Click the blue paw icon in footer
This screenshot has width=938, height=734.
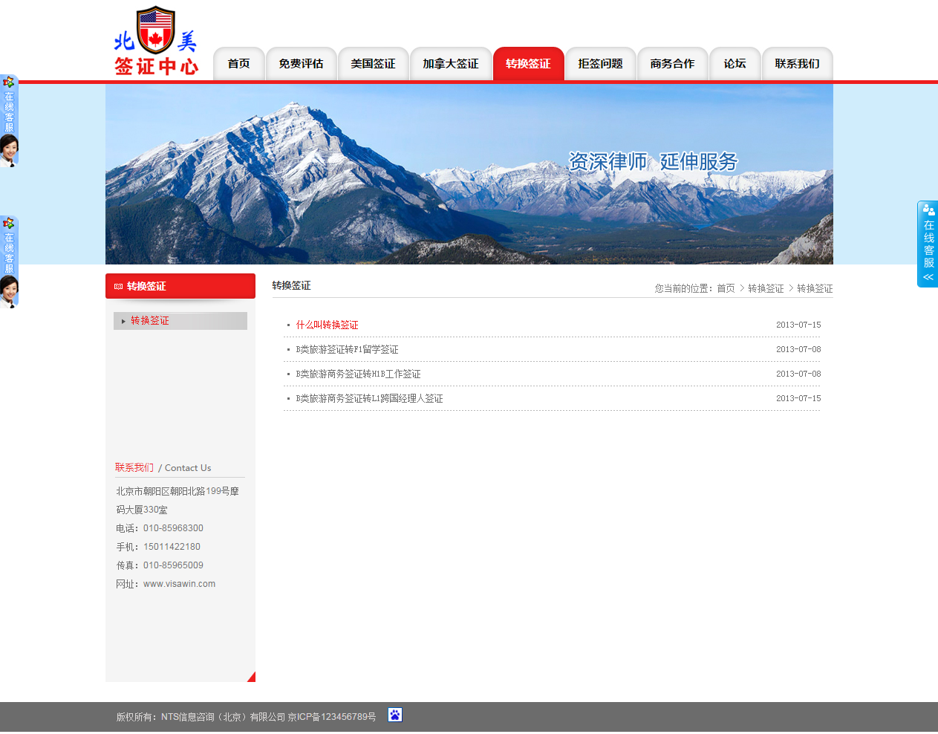(x=395, y=715)
